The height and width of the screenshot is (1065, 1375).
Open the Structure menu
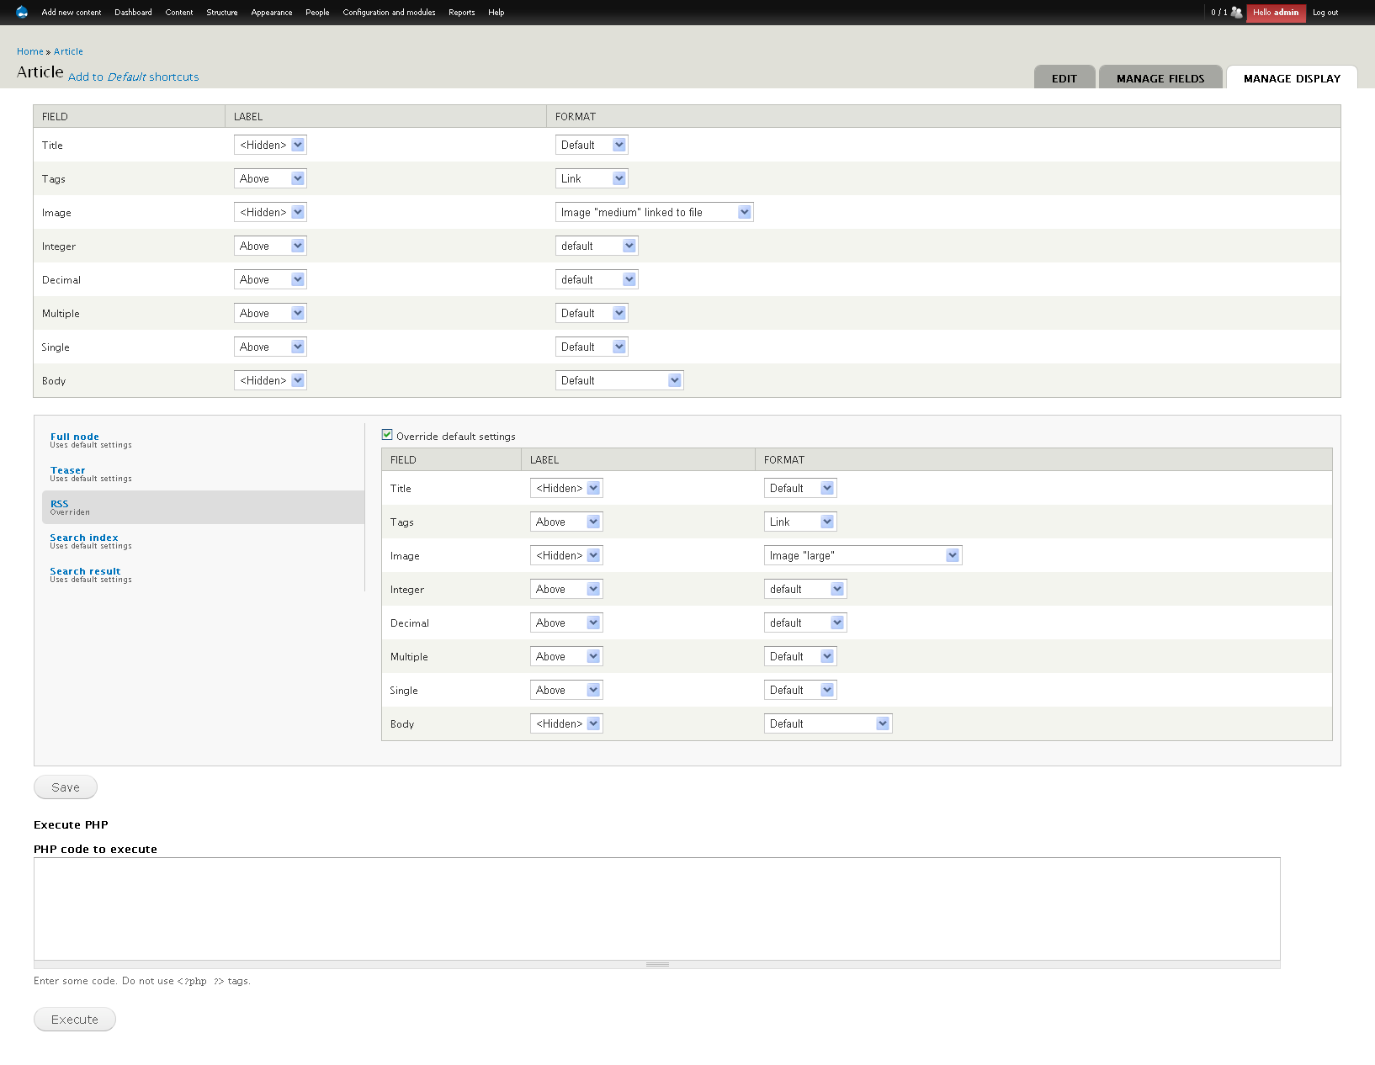[222, 13]
